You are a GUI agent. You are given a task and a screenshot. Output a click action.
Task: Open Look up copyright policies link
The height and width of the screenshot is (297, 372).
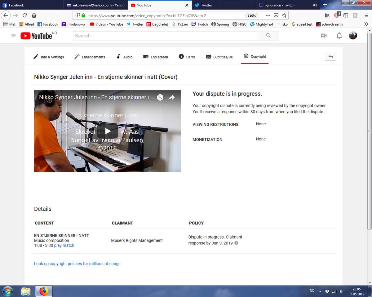tap(77, 264)
